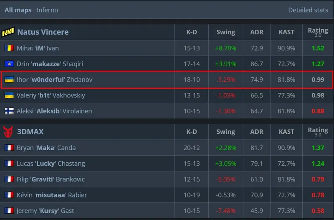
Task: Click the Natus Vincere team logo
Action: pos(8,32)
